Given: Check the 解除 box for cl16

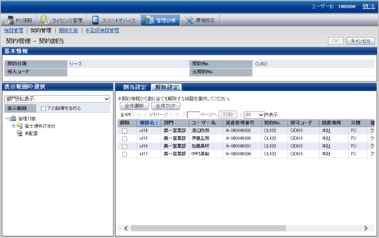Looking at the screenshot, I should pos(125,147).
